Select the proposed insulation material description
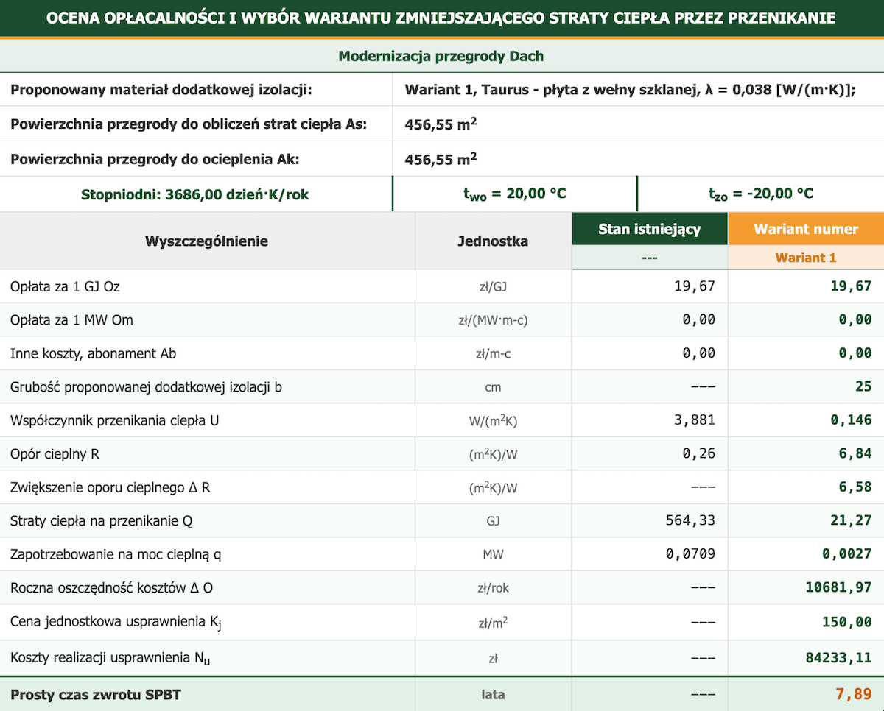Viewport: 884px width, 711px height. point(630,90)
